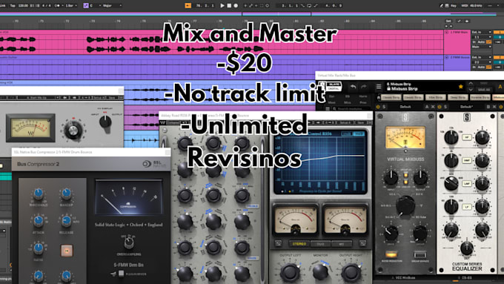
Task: Select the Vibe Strip tab
Action: click(x=435, y=97)
